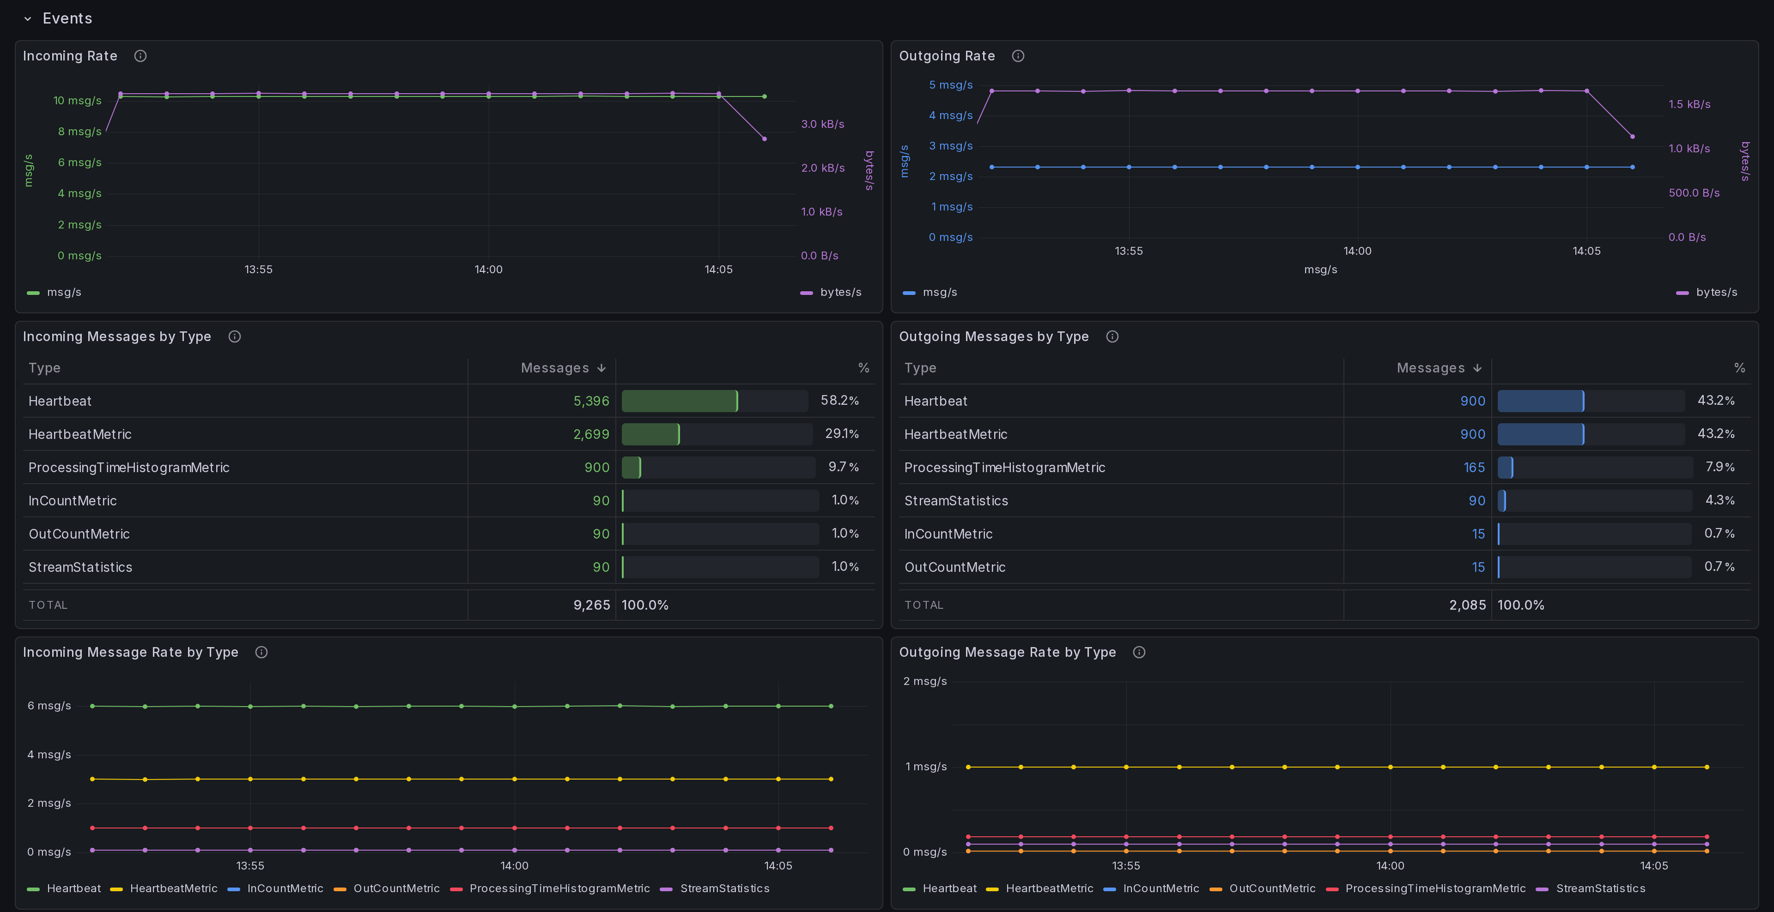Click the 58.2% Heartbeat bar gauge
Image resolution: width=1774 pixels, height=912 pixels.
[714, 401]
